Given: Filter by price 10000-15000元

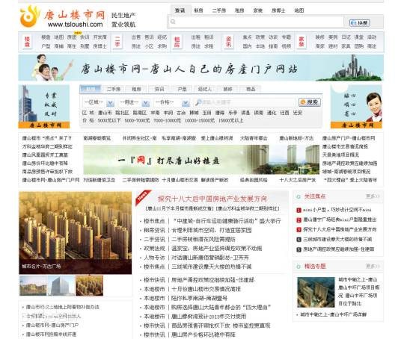Looking at the screenshot, I should 200,120.
